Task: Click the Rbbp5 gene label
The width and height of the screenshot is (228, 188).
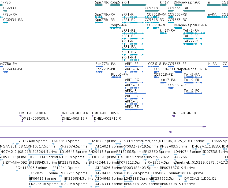Action: point(115,2)
